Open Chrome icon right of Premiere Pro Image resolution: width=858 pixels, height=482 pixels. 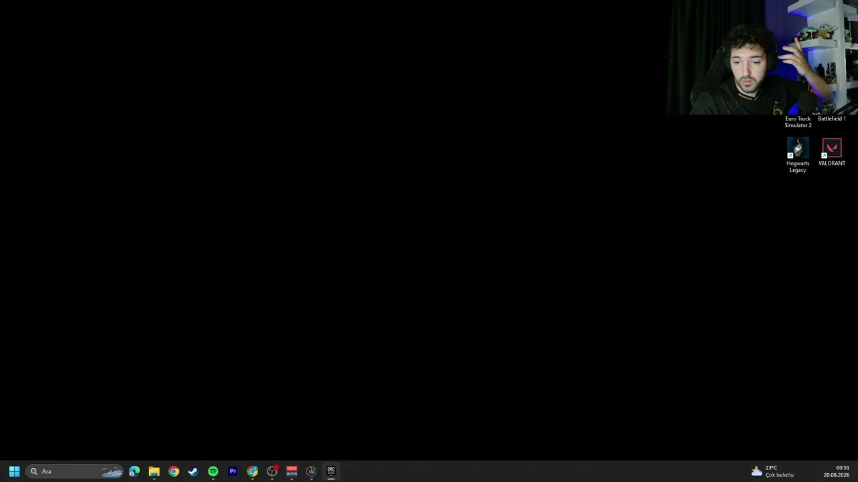[x=252, y=471]
